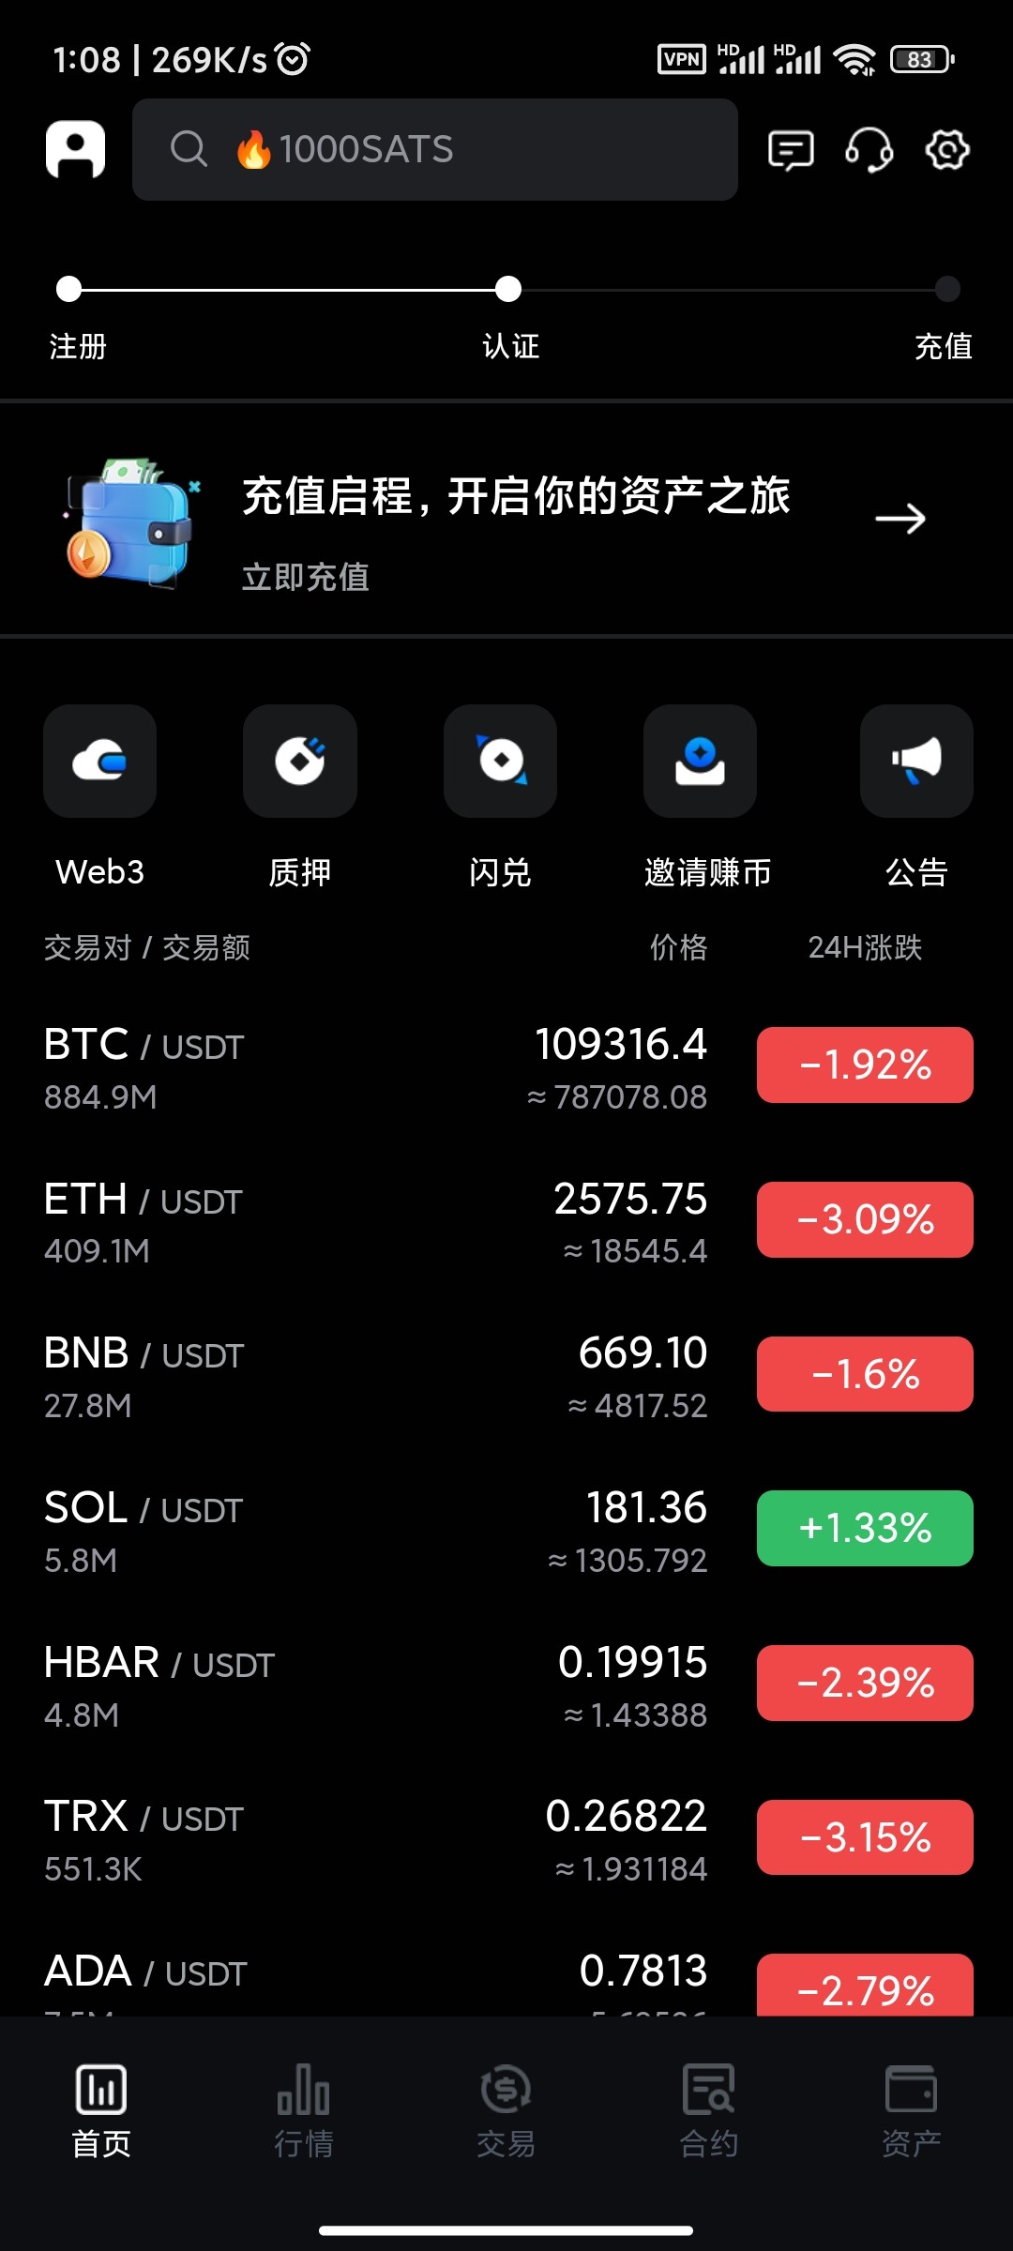Open settings hexagon gear icon

coord(947,150)
